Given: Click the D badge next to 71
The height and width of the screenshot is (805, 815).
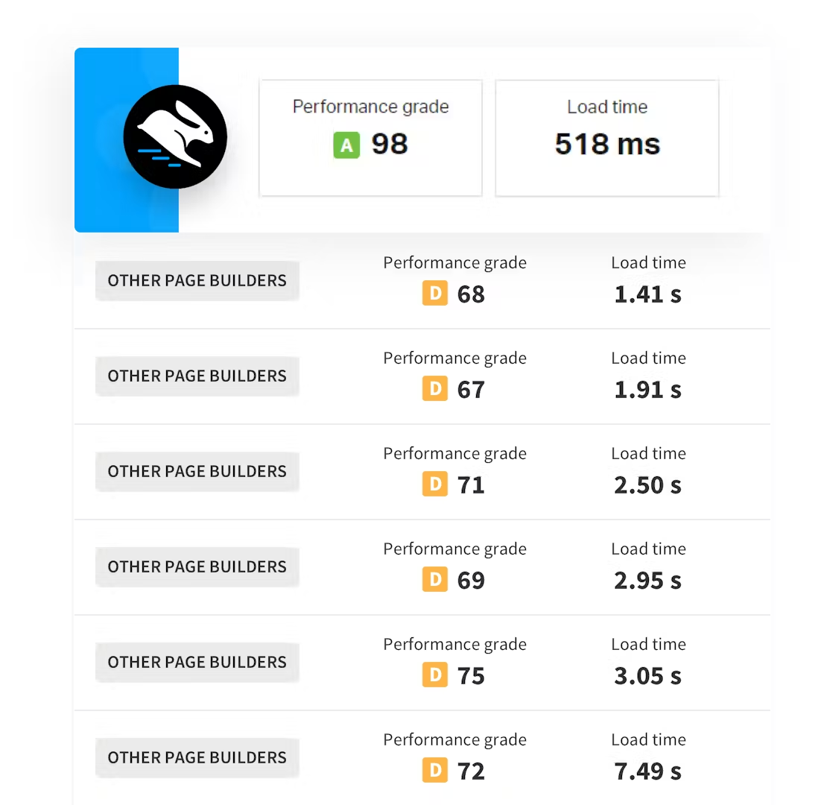Looking at the screenshot, I should coord(435,484).
